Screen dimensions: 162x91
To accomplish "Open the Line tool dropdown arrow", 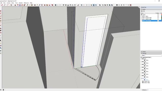I will pyautogui.click(x=6, y=5).
